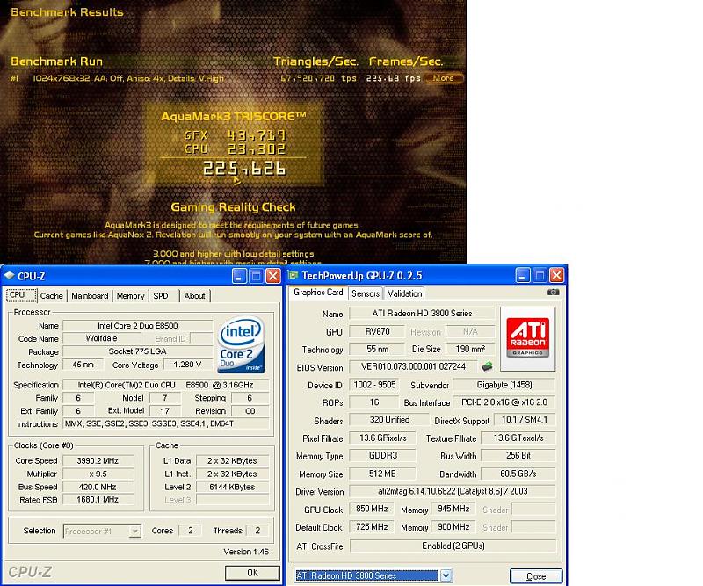Click the GPU-Z title bar icon
The image size is (703, 586).
(x=293, y=275)
